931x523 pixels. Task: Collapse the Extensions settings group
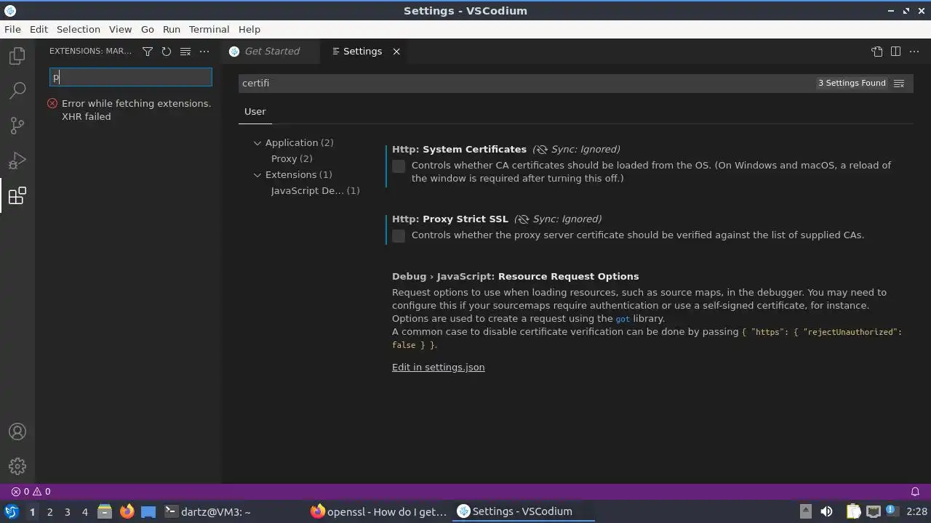[257, 175]
